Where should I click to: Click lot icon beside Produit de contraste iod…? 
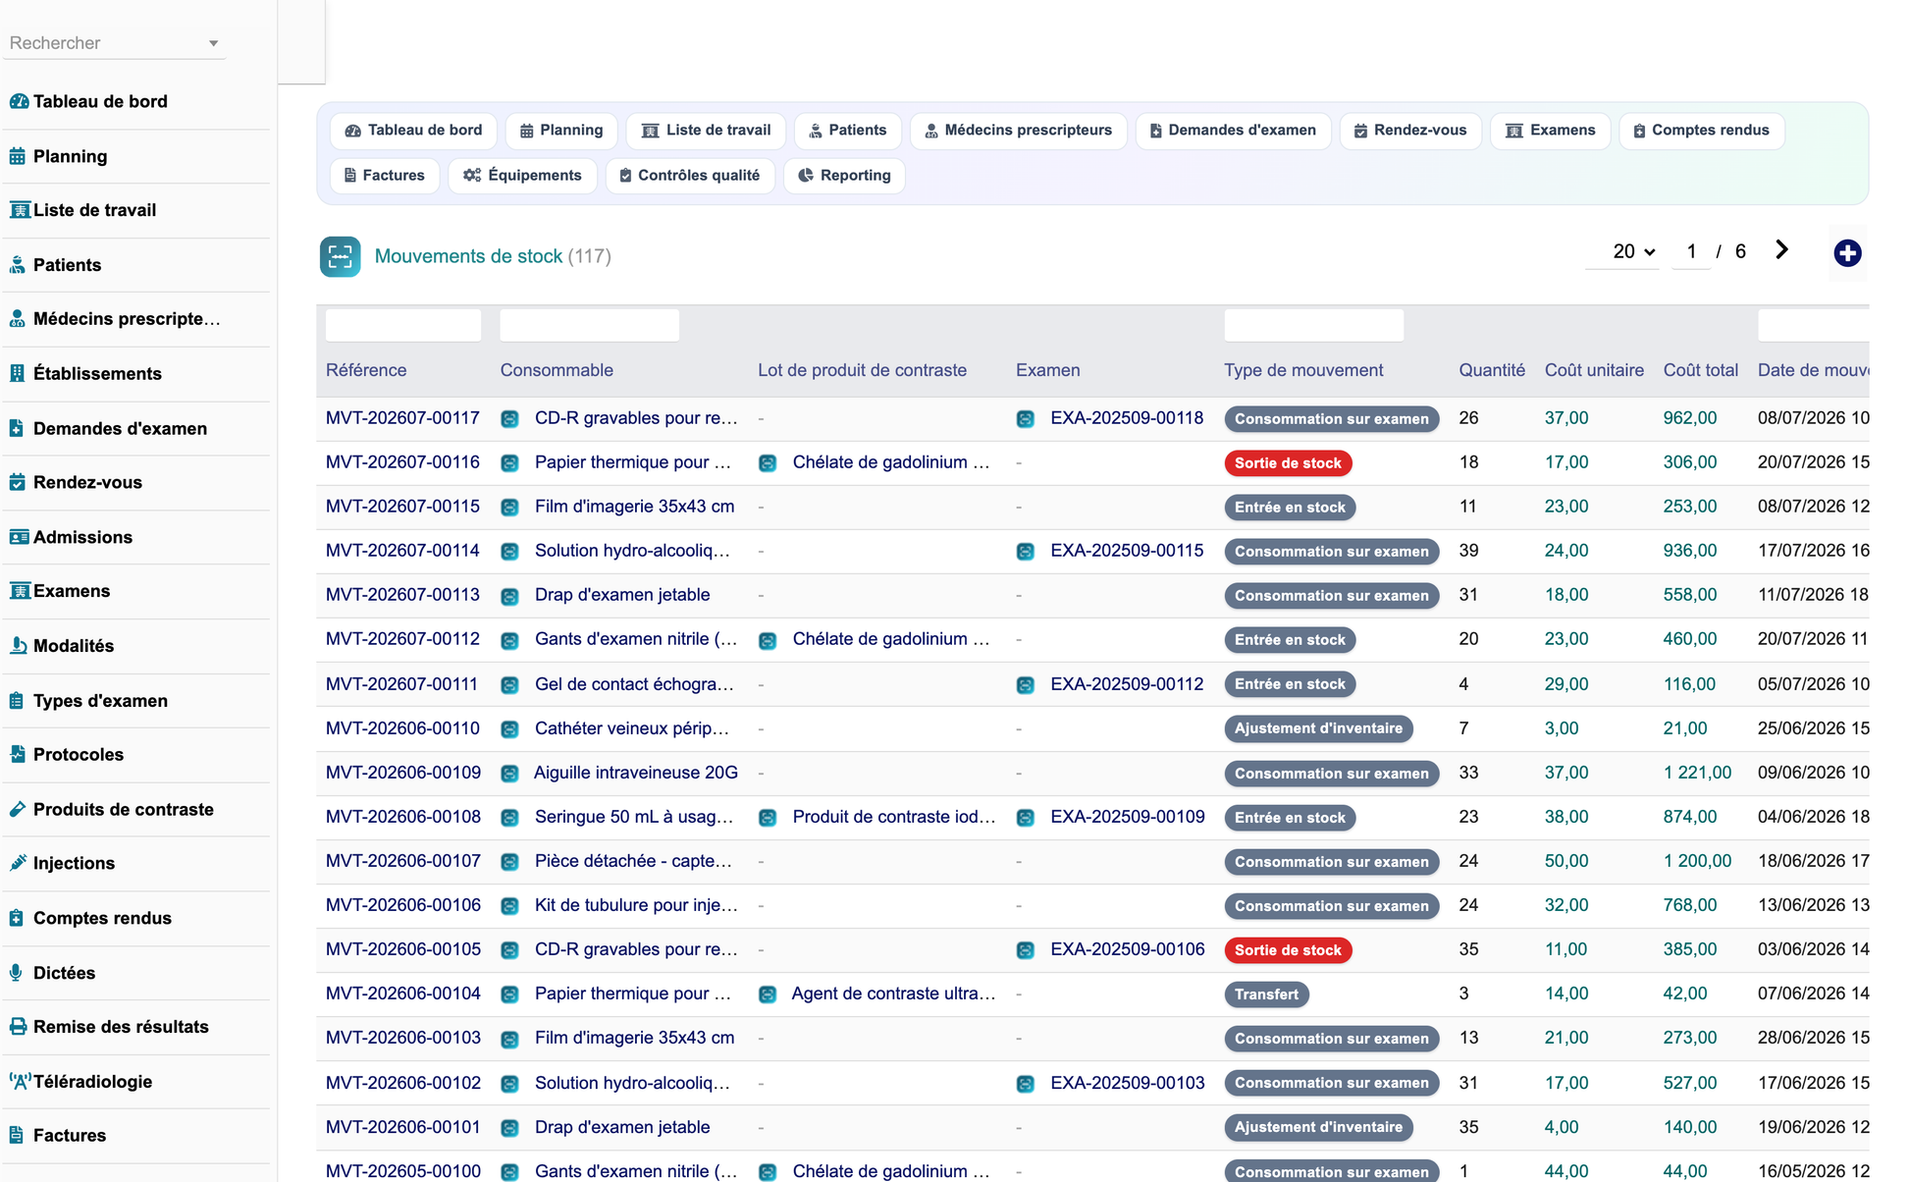[768, 818]
